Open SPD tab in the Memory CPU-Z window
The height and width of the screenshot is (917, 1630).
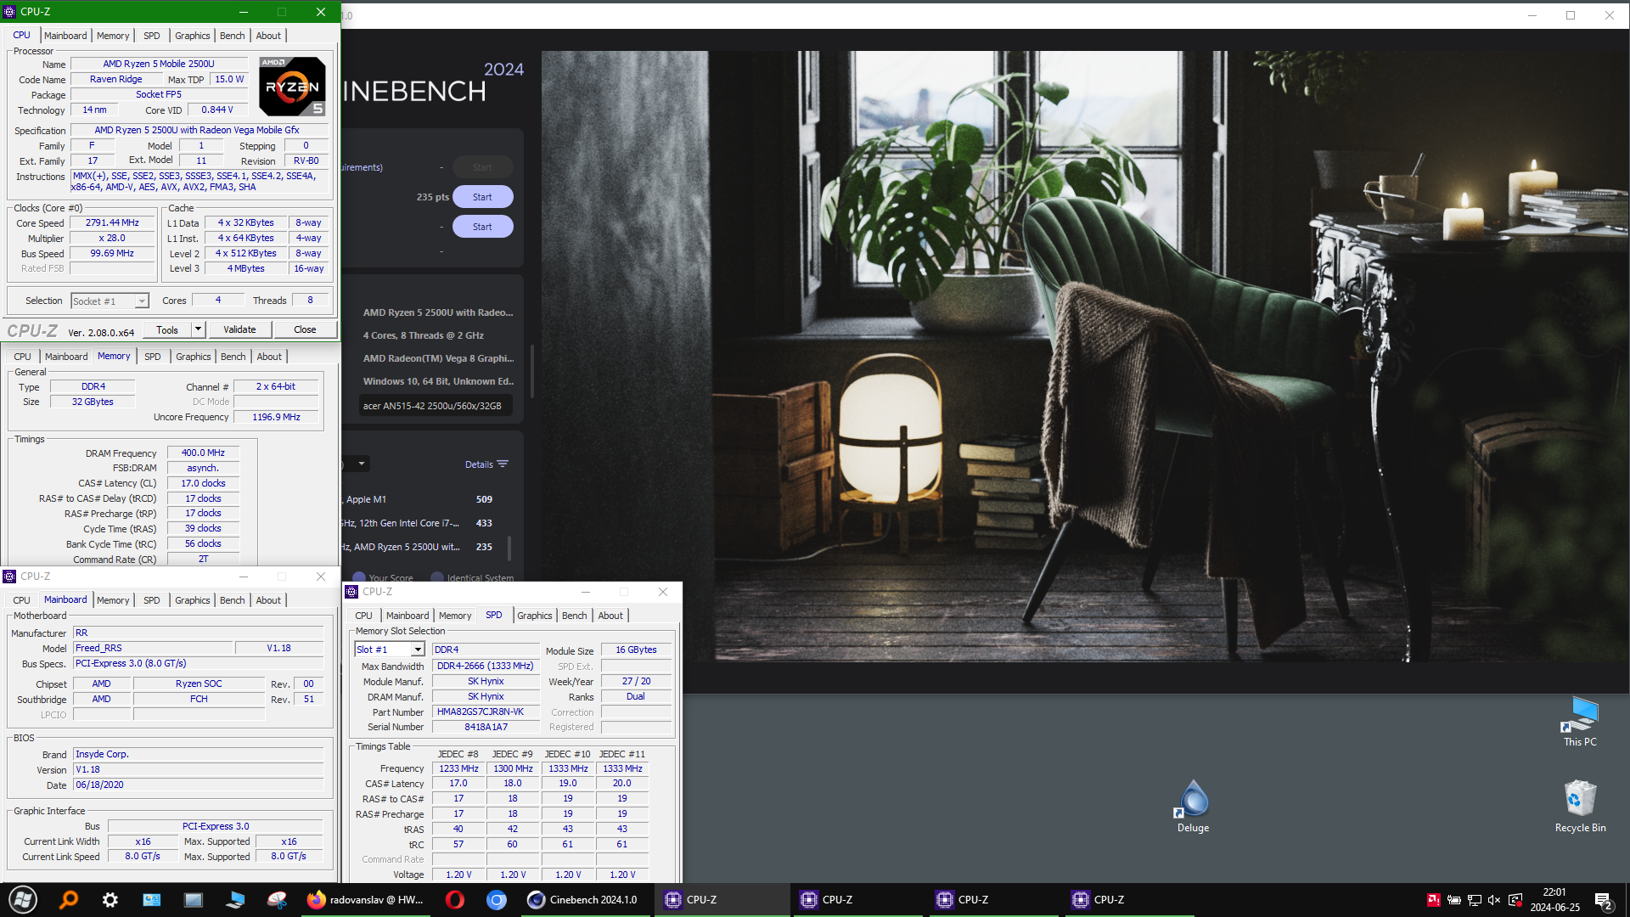[152, 357]
